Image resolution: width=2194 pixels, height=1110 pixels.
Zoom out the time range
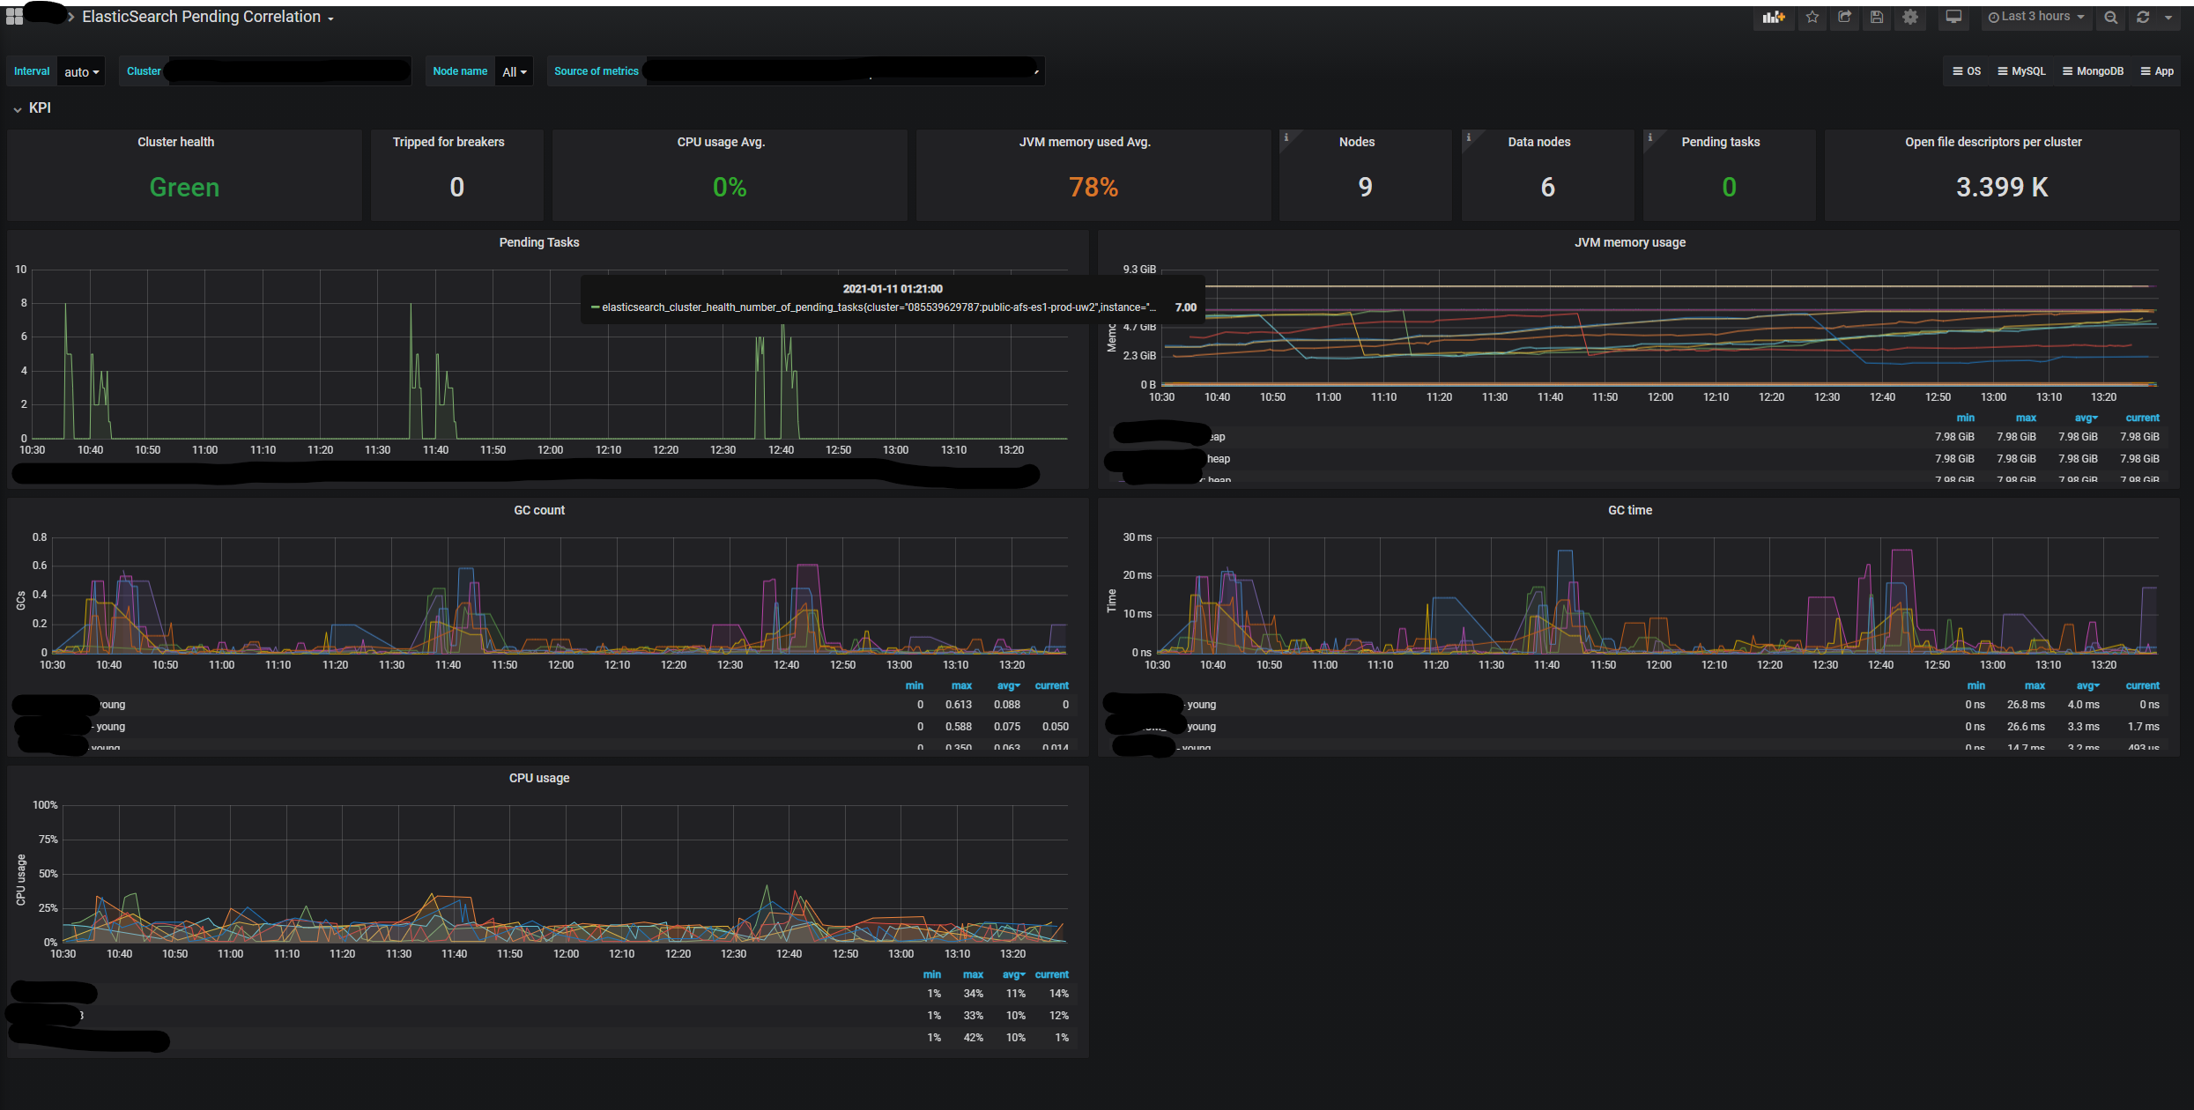(2110, 17)
